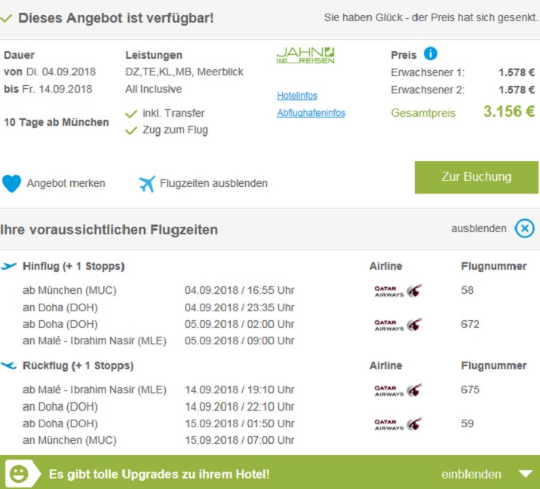
Task: Close flight times with the X icon
Action: [x=524, y=229]
